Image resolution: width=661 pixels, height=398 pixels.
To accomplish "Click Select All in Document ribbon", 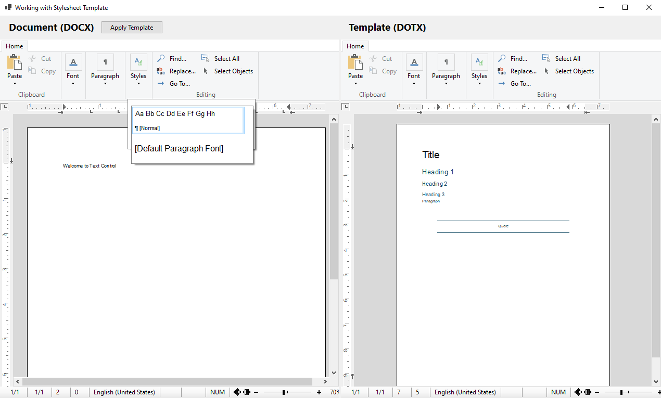I will pos(220,59).
